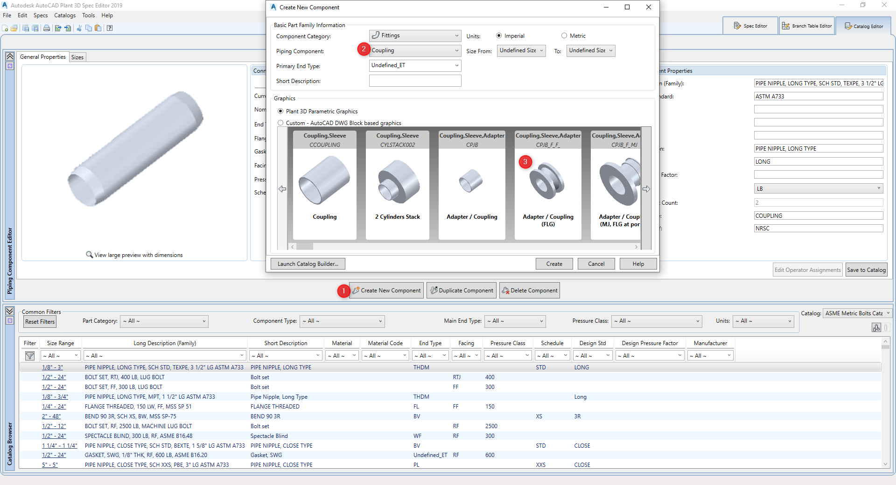896x485 pixels.
Task: Select the Metric units radio button
Action: (564, 36)
